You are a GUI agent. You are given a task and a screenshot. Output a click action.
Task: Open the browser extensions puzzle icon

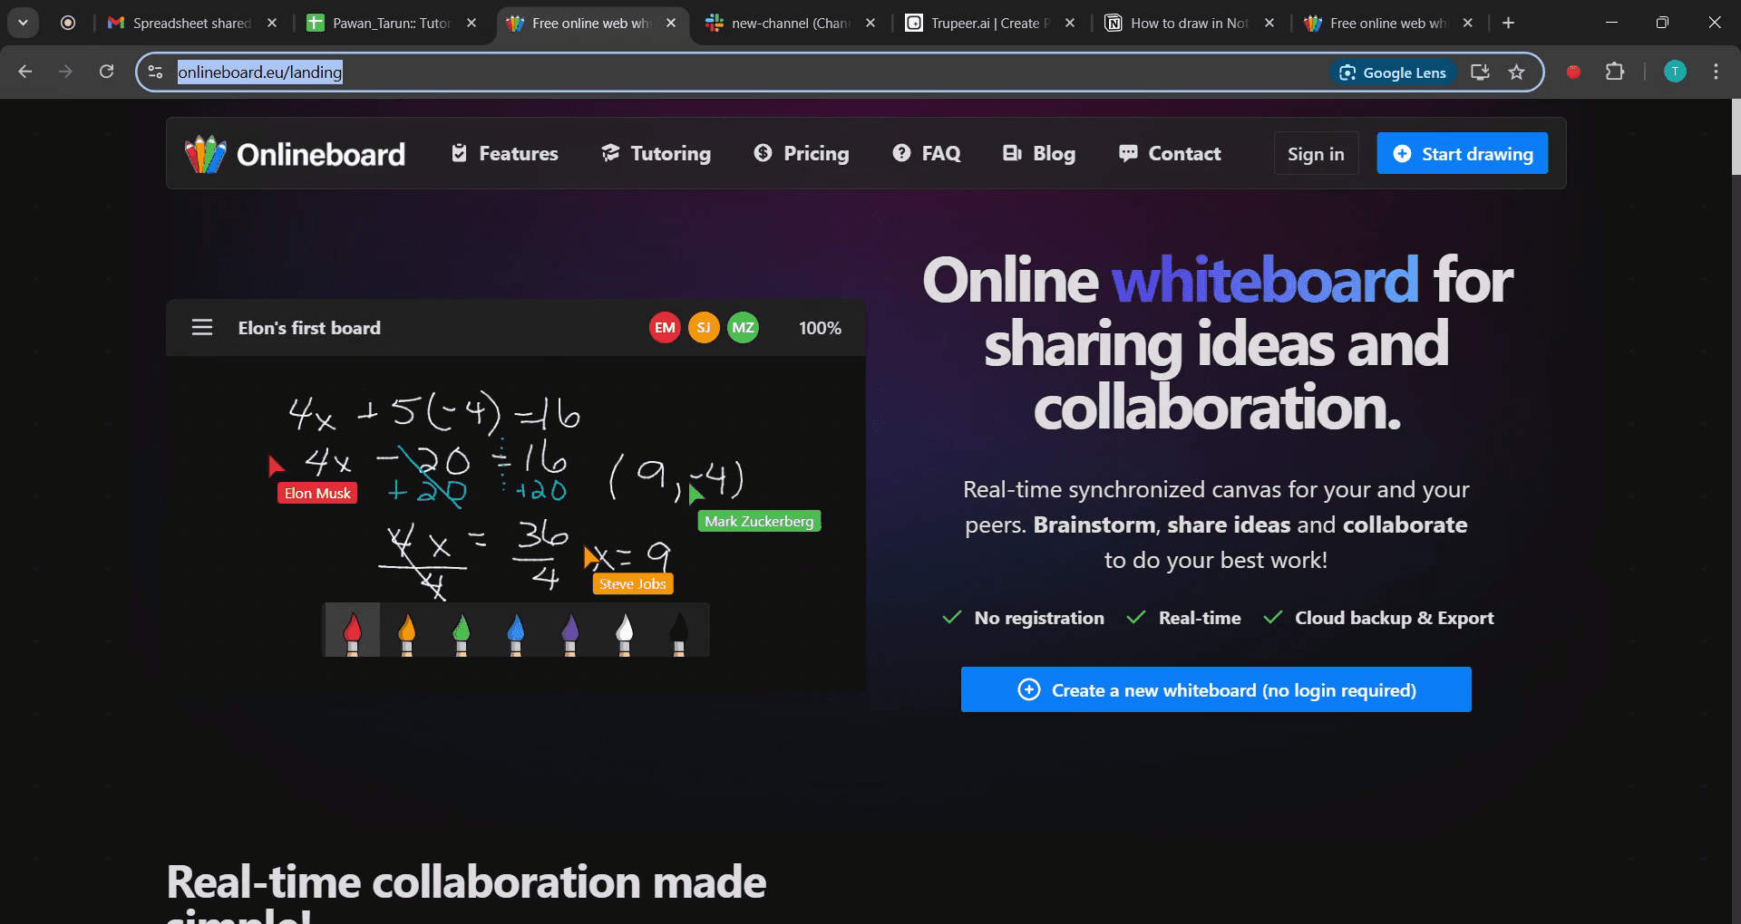pyautogui.click(x=1615, y=72)
